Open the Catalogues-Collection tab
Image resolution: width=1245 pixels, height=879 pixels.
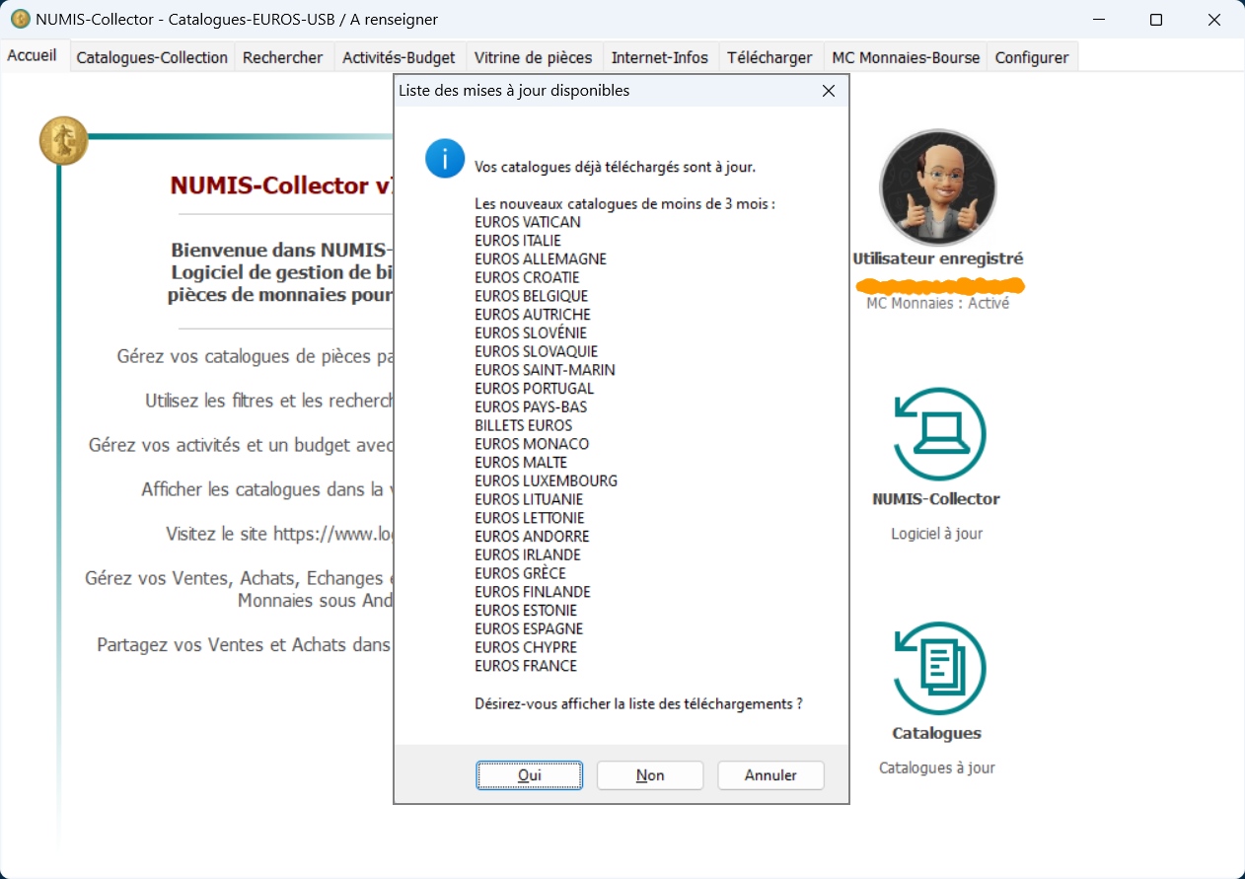pyautogui.click(x=152, y=57)
